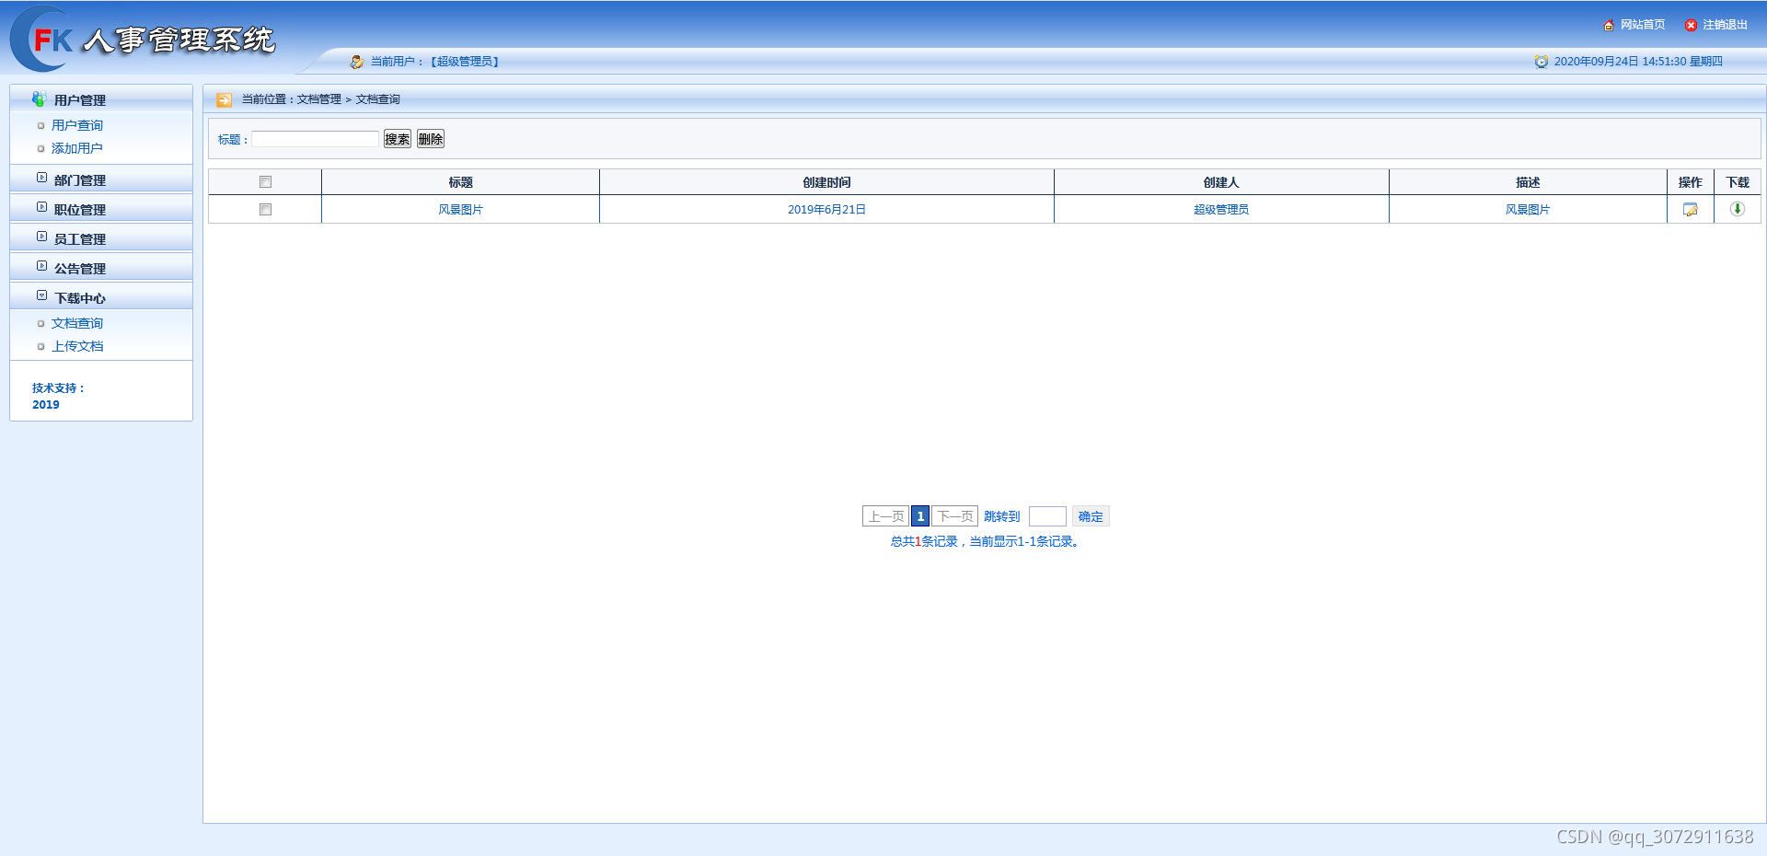
Task: Open 用户查询 in the sidebar
Action: [x=77, y=125]
